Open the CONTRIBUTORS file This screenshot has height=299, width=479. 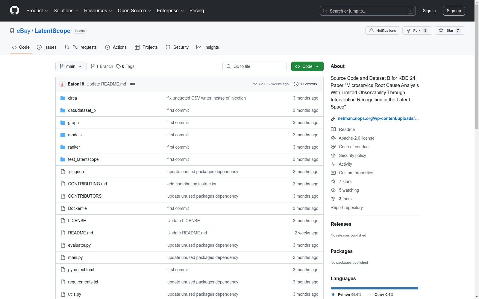[85, 196]
